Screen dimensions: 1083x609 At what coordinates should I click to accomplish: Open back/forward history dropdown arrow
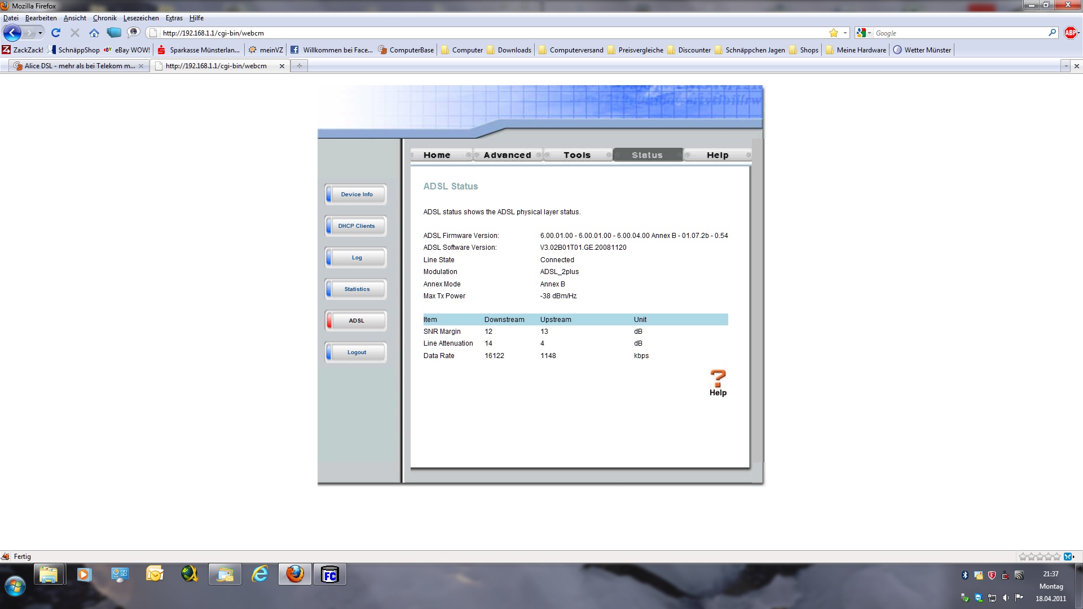tap(40, 33)
